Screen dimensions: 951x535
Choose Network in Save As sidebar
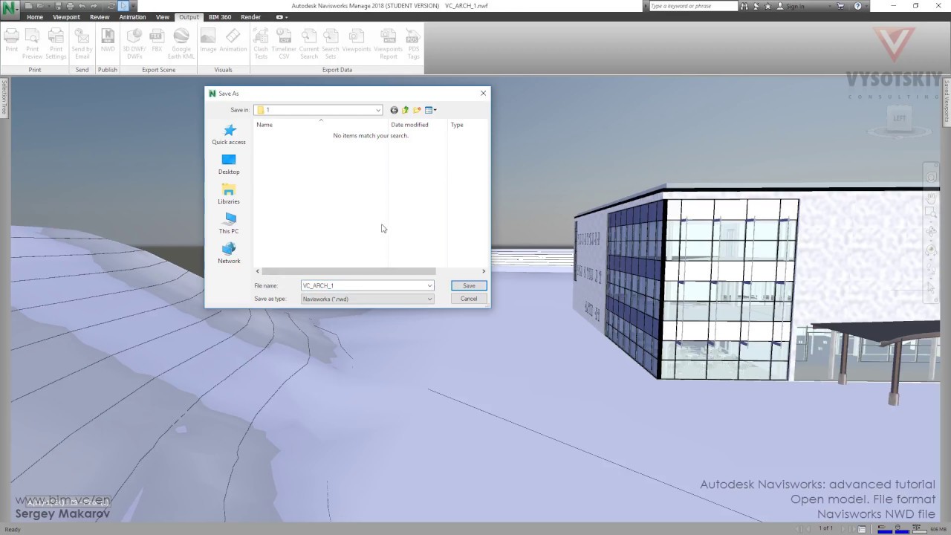click(229, 253)
